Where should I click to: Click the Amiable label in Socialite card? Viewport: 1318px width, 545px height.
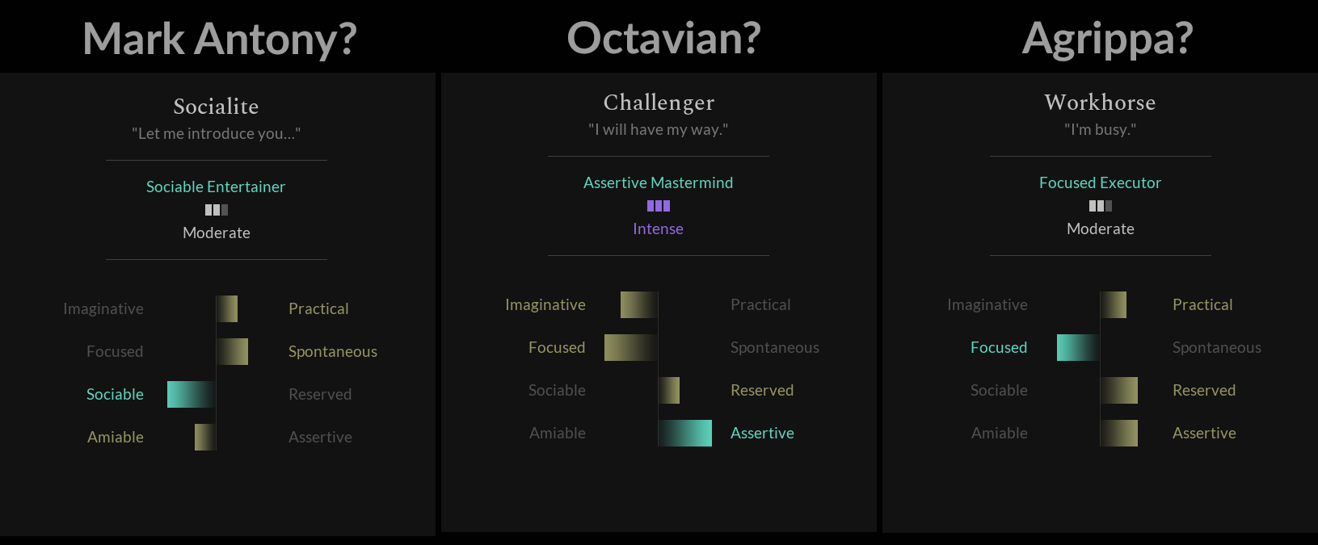pos(116,437)
